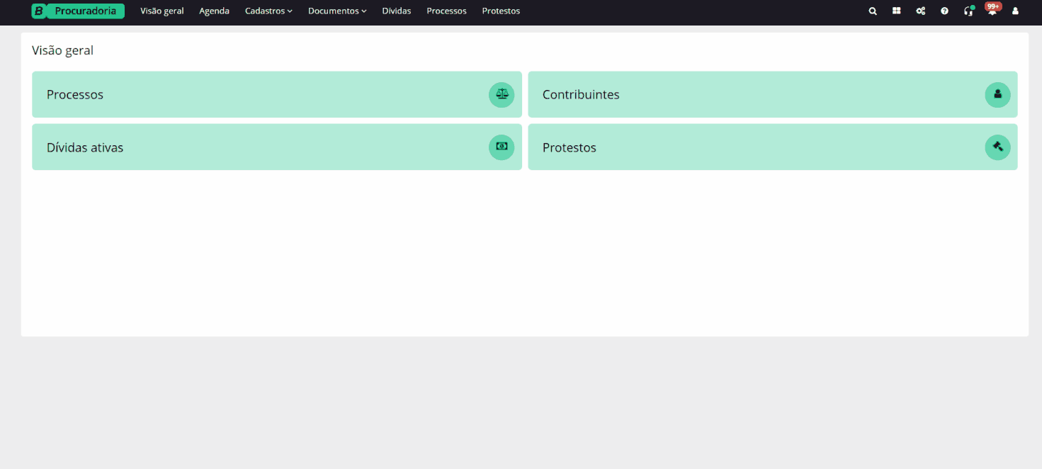This screenshot has height=469, width=1042.
Task: Open the modules grid icon
Action: click(897, 11)
